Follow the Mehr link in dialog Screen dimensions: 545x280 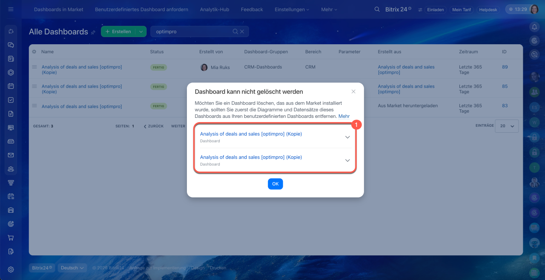[x=344, y=116]
